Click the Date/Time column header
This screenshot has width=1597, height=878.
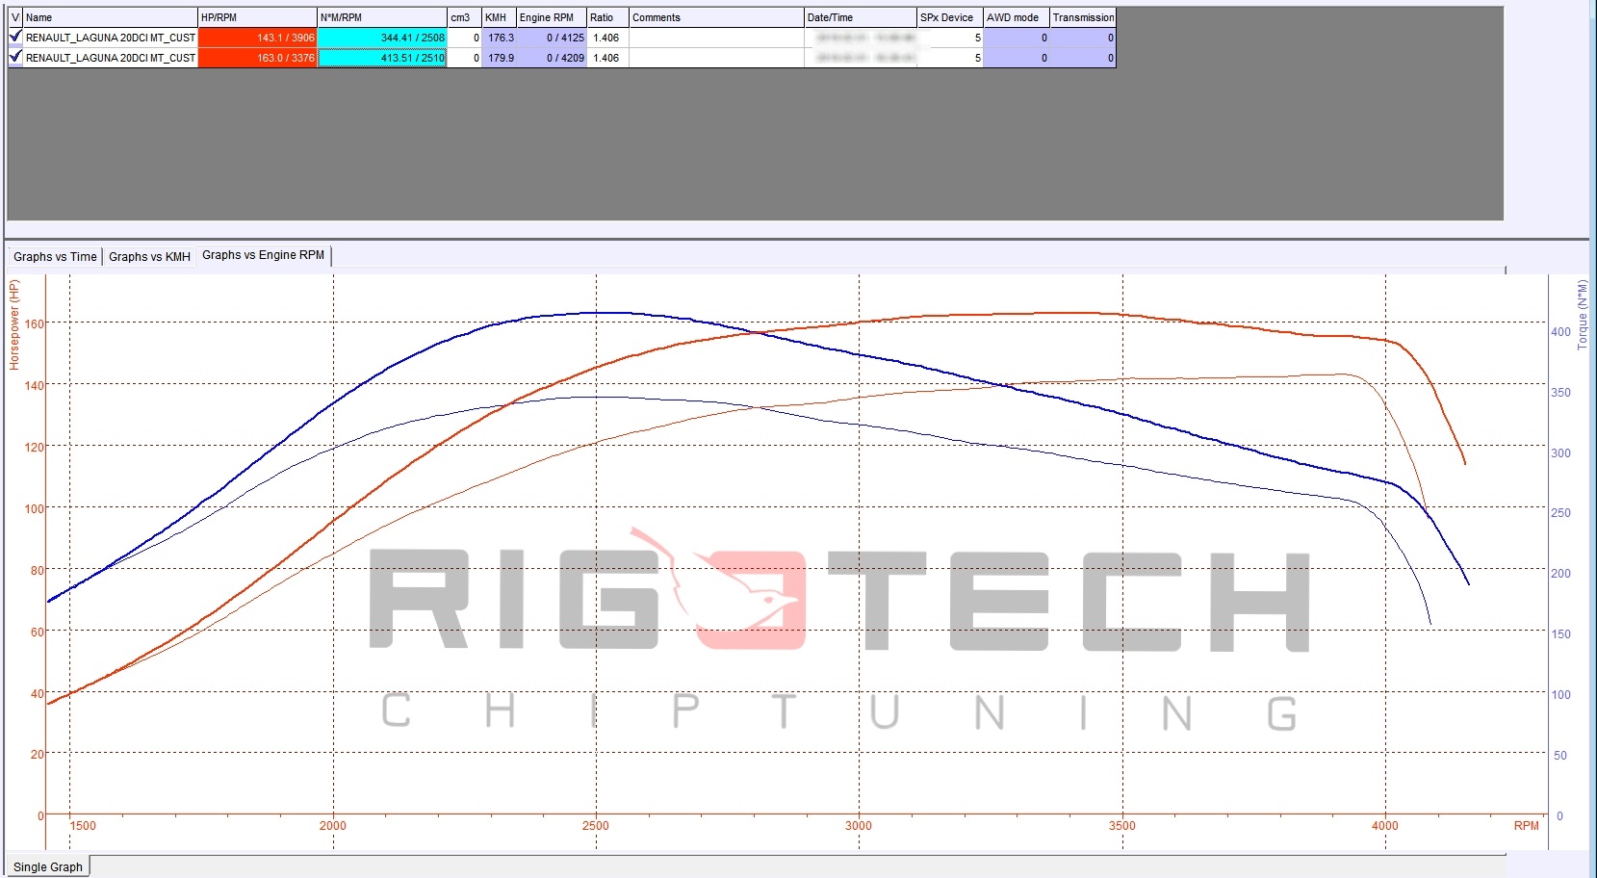click(861, 17)
